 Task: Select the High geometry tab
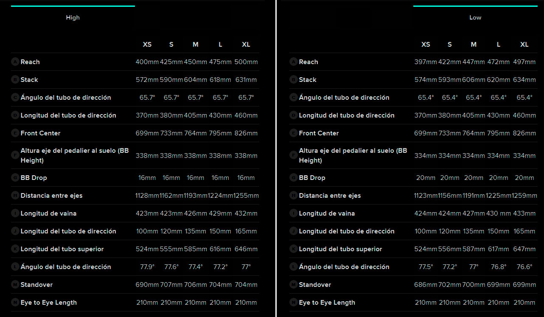click(73, 17)
